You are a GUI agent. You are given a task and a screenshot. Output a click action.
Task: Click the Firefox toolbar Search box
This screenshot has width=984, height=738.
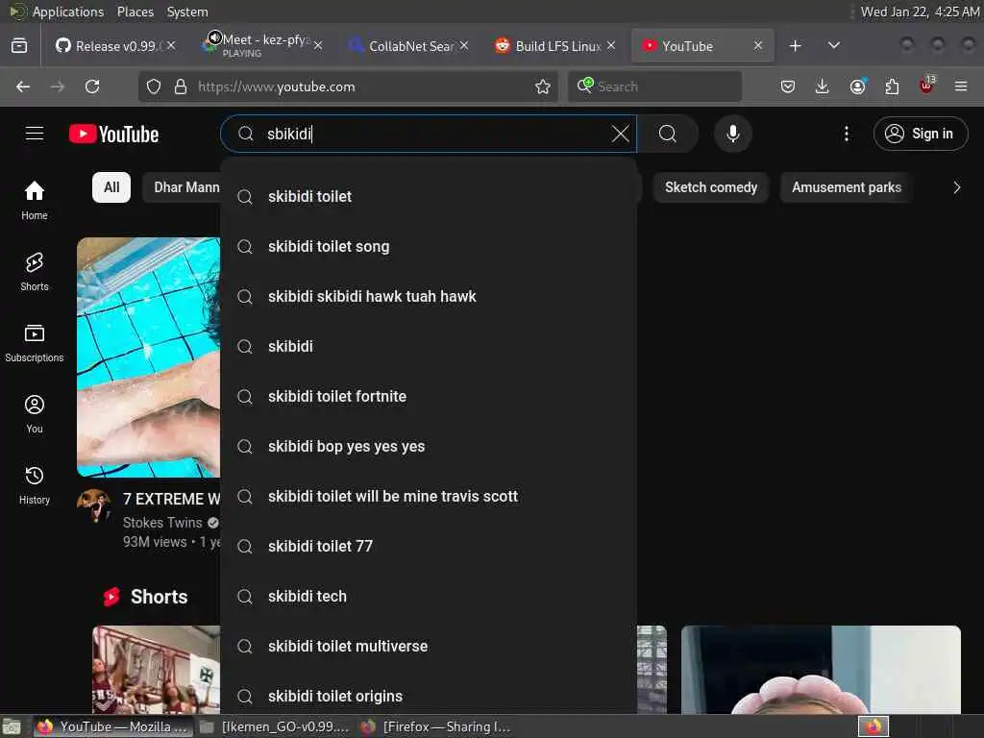coord(654,86)
